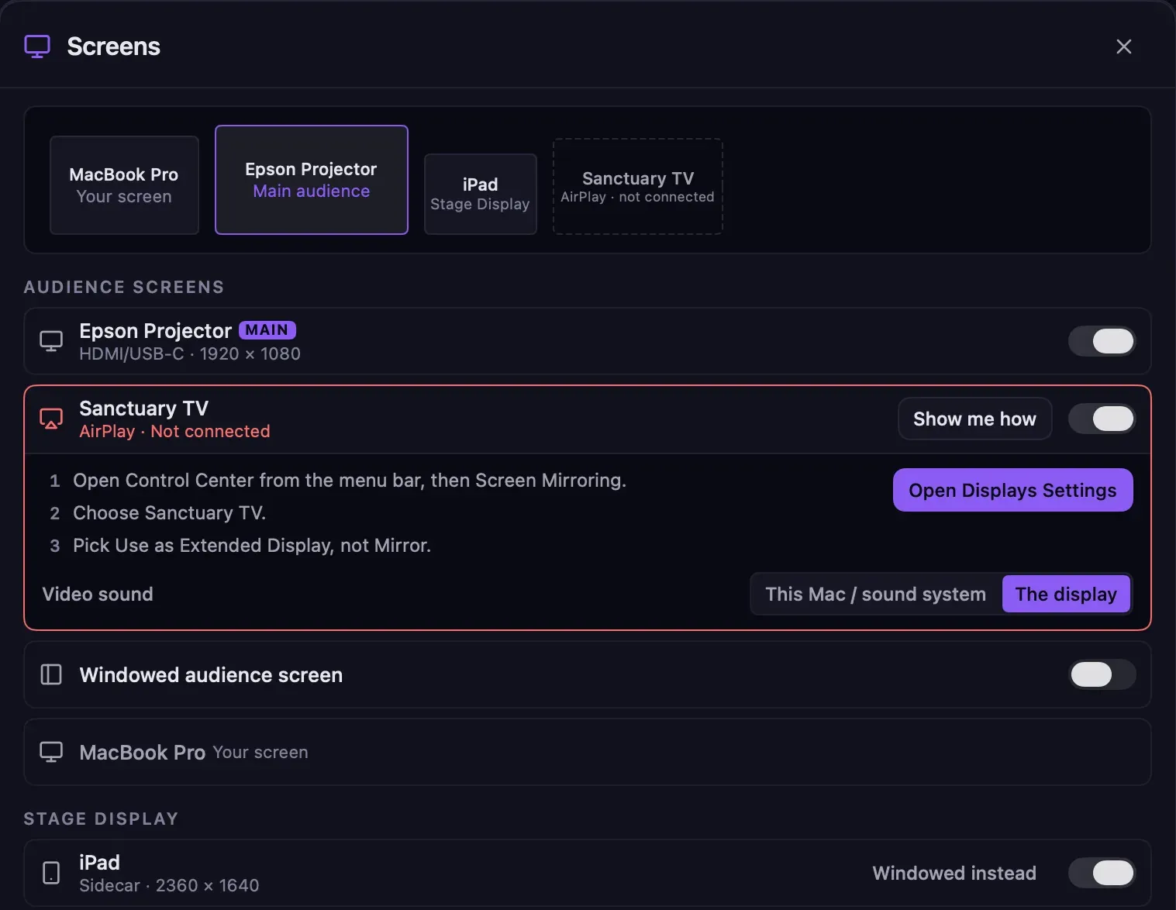This screenshot has width=1176, height=910.
Task: Select the Epson Projector main audience thumbnail
Action: click(x=312, y=180)
